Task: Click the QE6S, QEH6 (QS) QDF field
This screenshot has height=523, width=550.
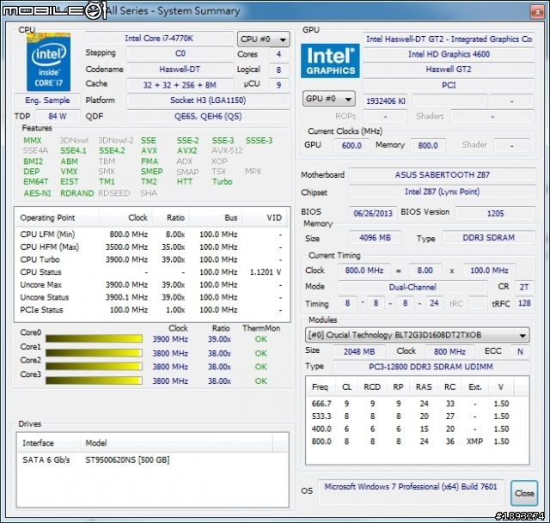Action: (x=208, y=117)
